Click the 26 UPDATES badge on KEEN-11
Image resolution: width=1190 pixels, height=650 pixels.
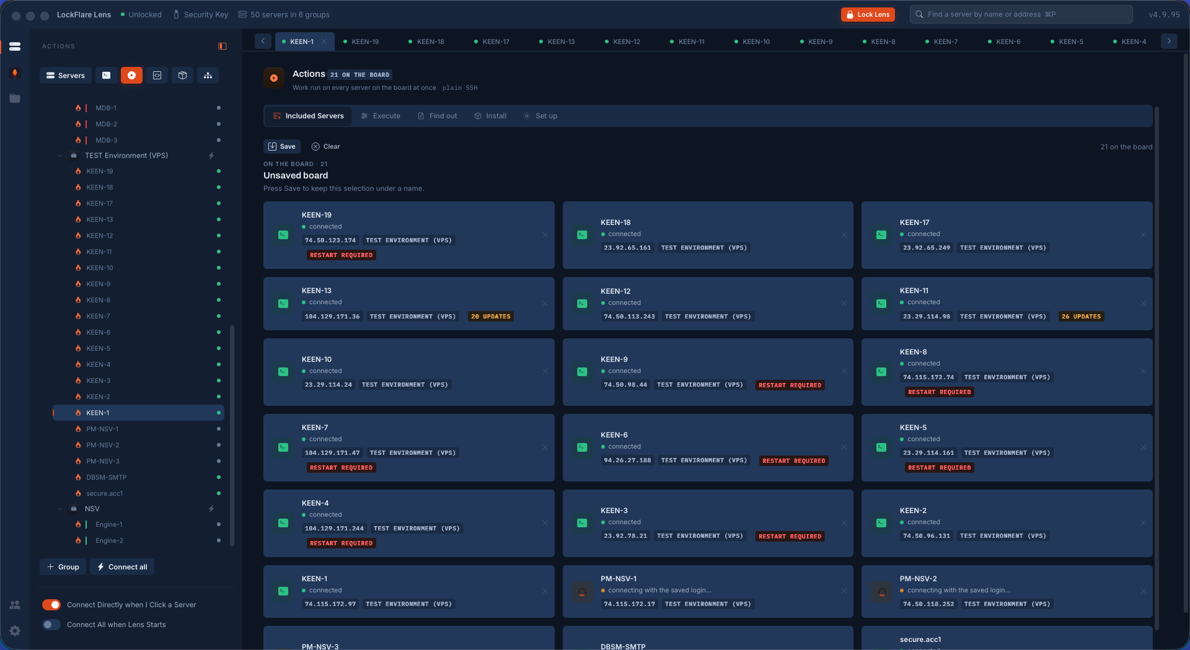coord(1082,317)
